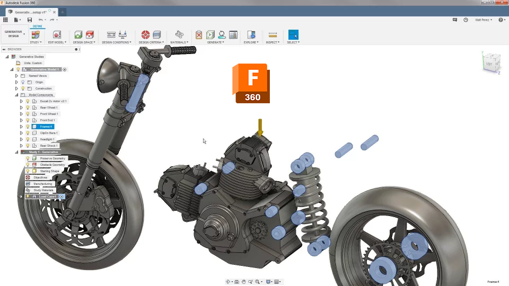Image resolution: width=509 pixels, height=286 pixels.
Task: Click the Pre-check clipboard icon
Action: click(199, 35)
